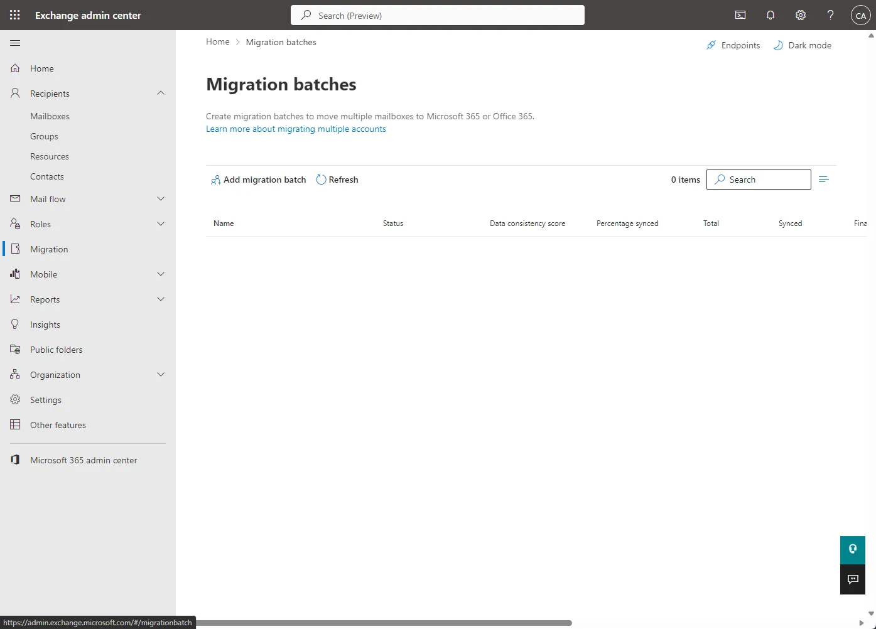Click the vertical scrollbar down arrow
This screenshot has width=876, height=629.
click(871, 613)
